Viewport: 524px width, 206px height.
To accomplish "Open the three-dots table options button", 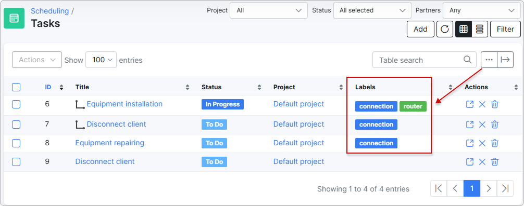I will click(489, 60).
